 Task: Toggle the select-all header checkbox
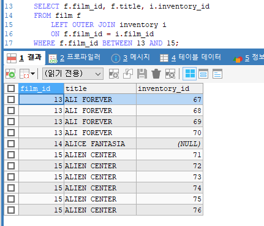pyautogui.click(x=11, y=88)
